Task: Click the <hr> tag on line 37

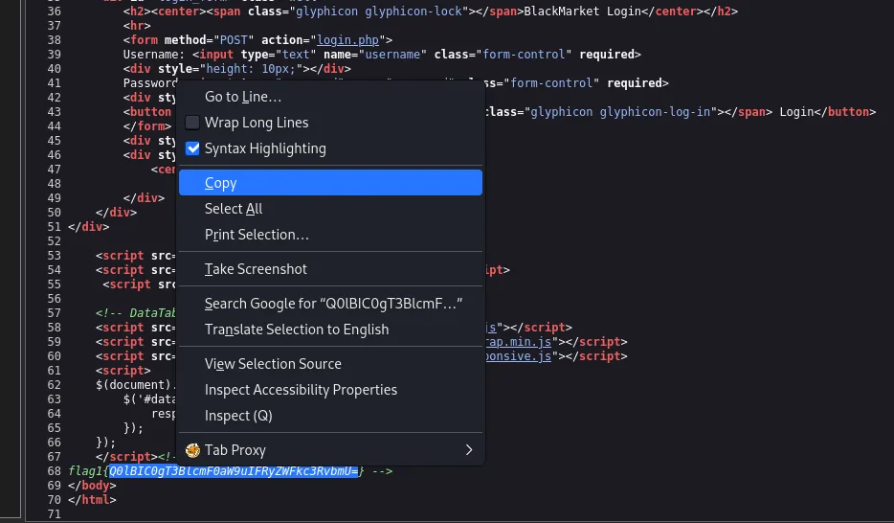Action: coord(137,26)
